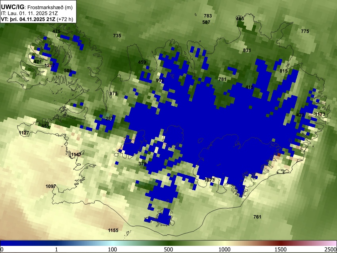Click the color scale label 1500
This screenshot has height=253, width=337.
pos(281,249)
